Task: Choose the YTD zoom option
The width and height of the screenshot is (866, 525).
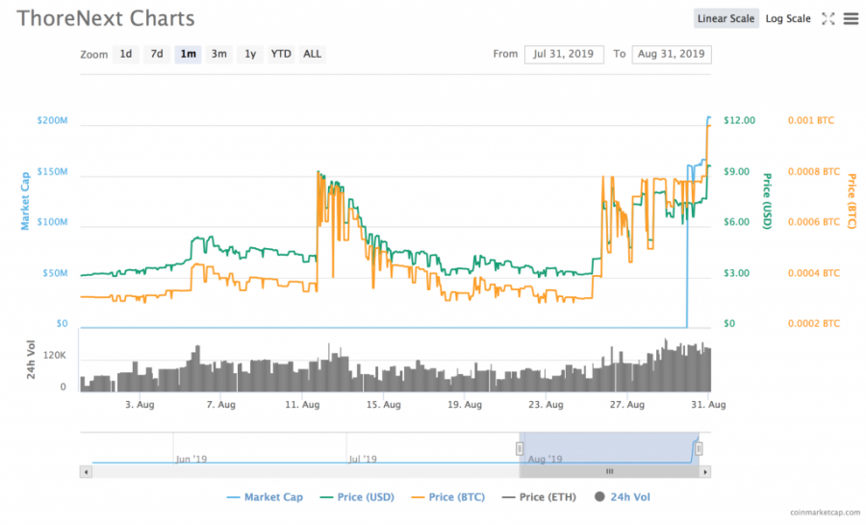Action: [281, 54]
